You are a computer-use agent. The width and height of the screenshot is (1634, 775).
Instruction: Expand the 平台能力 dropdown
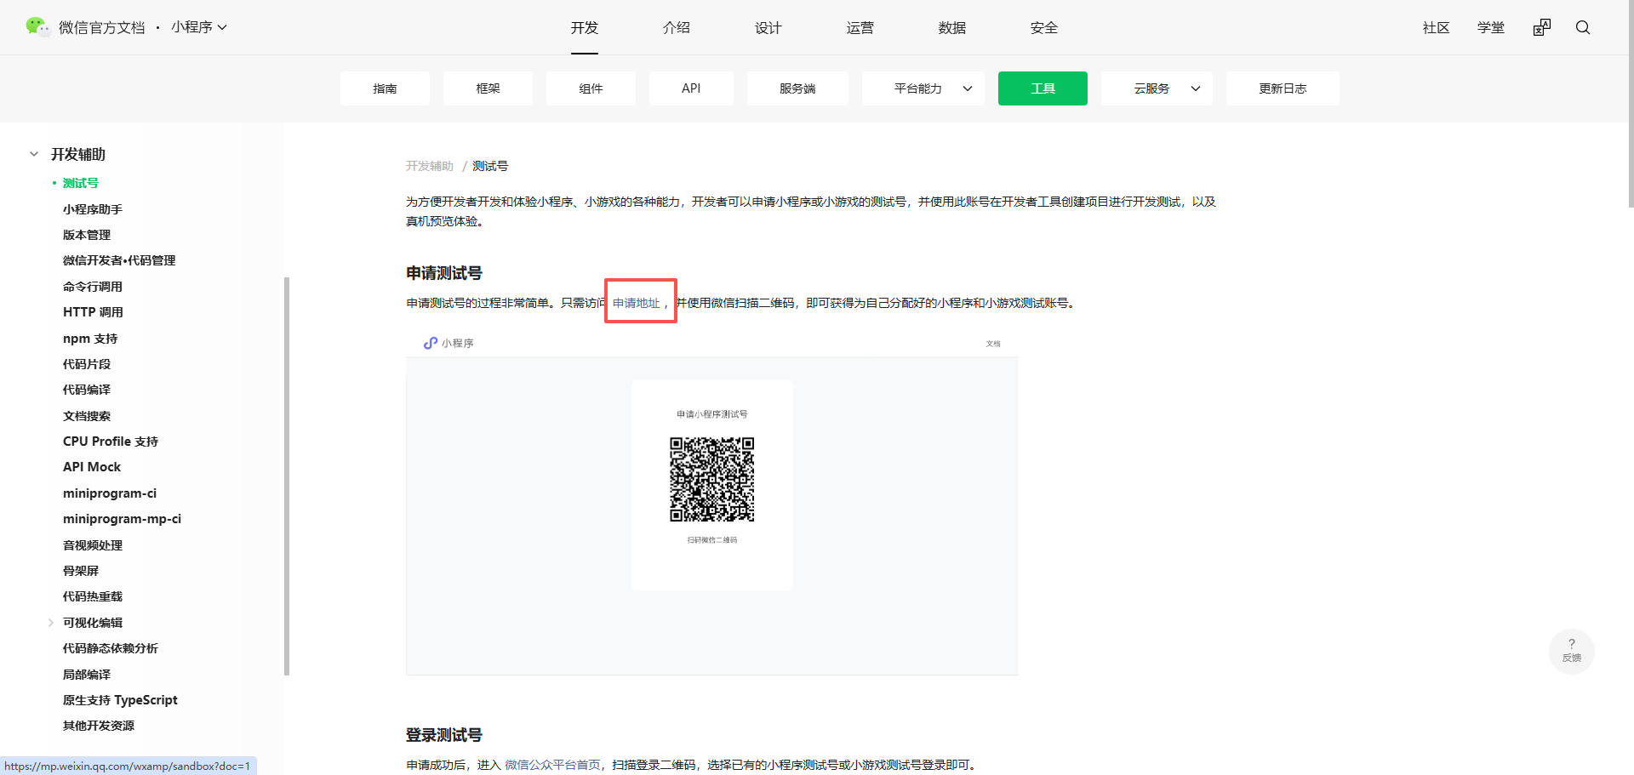click(x=923, y=88)
